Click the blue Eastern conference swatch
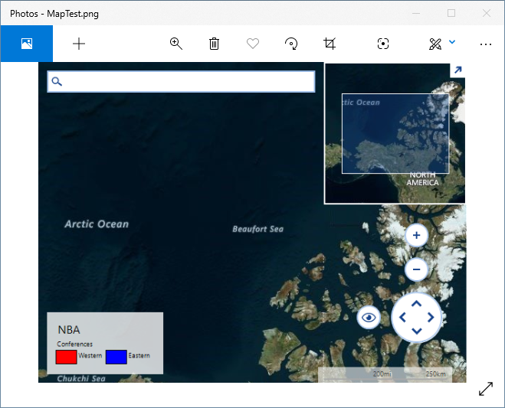 116,357
